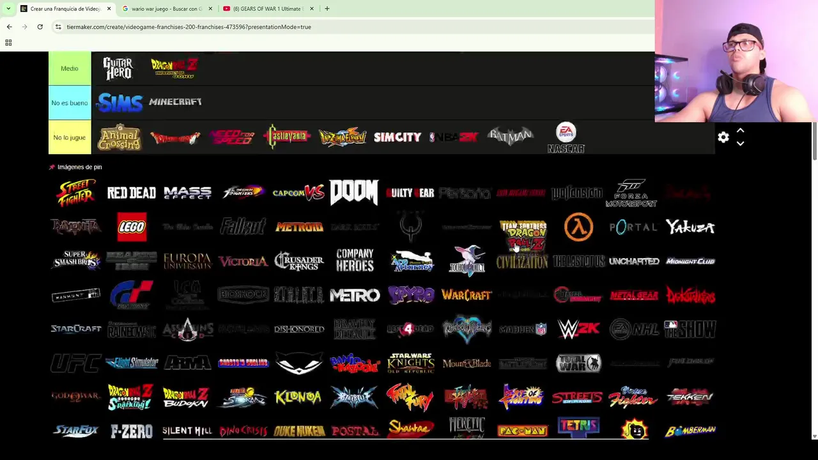The image size is (818, 460).
Task: Click the F-ZERO logo
Action: click(x=132, y=431)
